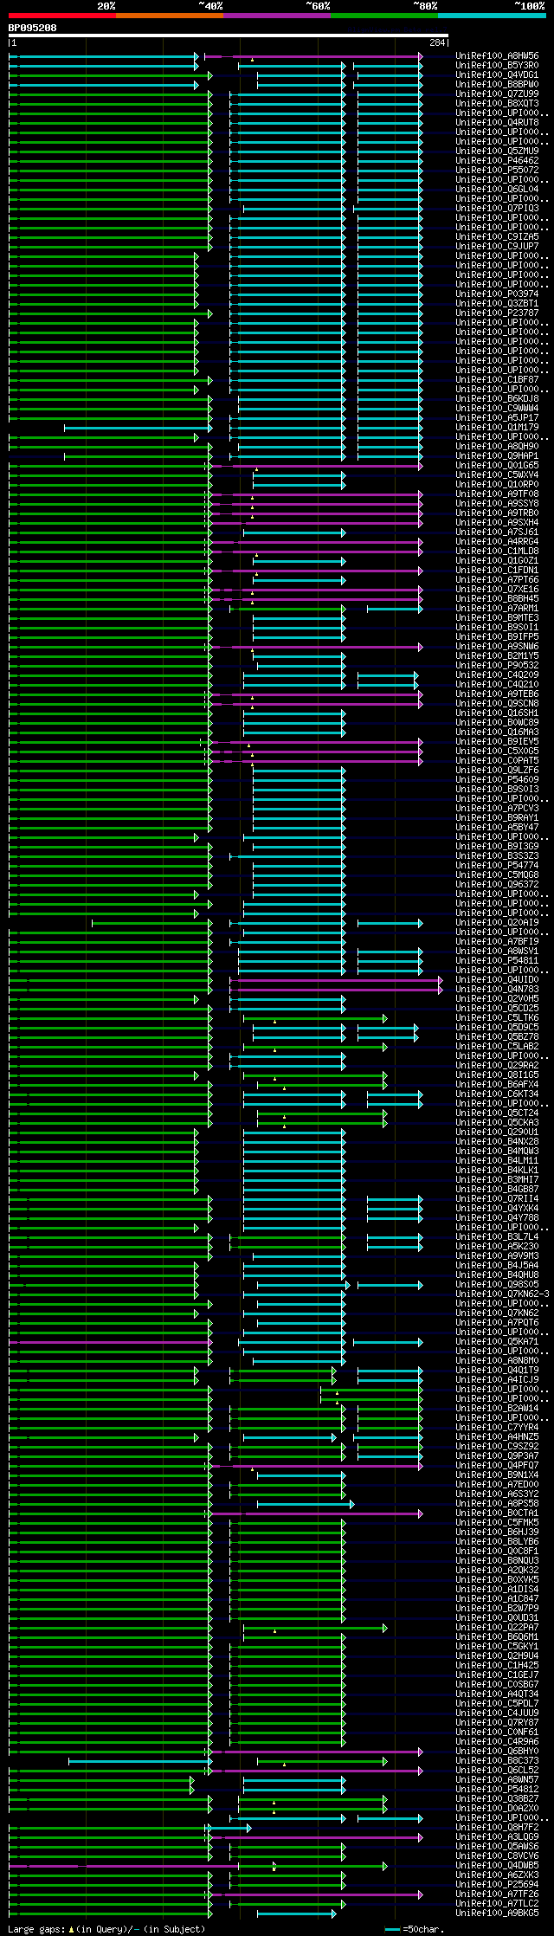
Task: Pick the UniRef100_Q4UID0 label
Action: (497, 979)
